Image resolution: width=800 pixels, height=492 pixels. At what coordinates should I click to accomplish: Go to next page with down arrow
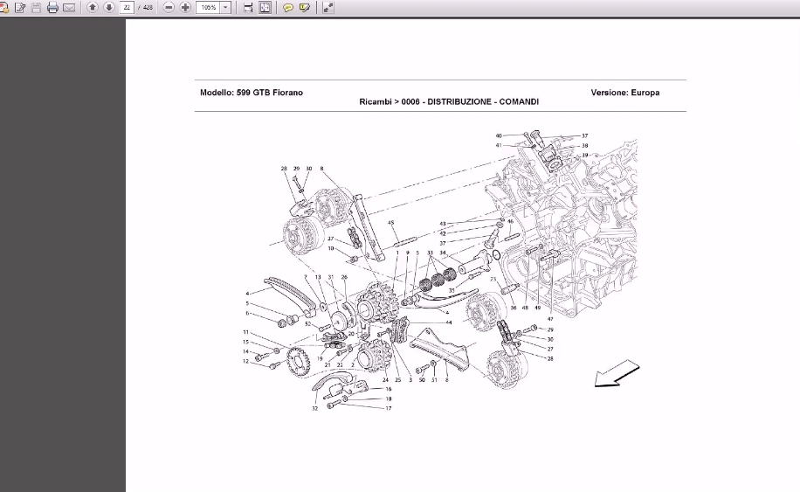click(x=108, y=7)
